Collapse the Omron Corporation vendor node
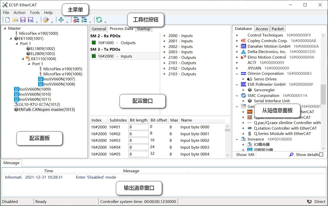 237,74
